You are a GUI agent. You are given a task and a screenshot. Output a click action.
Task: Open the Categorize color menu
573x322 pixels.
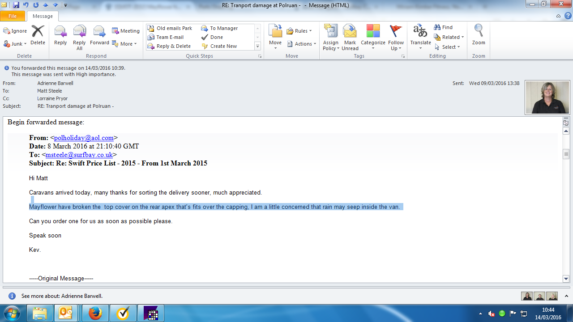(373, 38)
